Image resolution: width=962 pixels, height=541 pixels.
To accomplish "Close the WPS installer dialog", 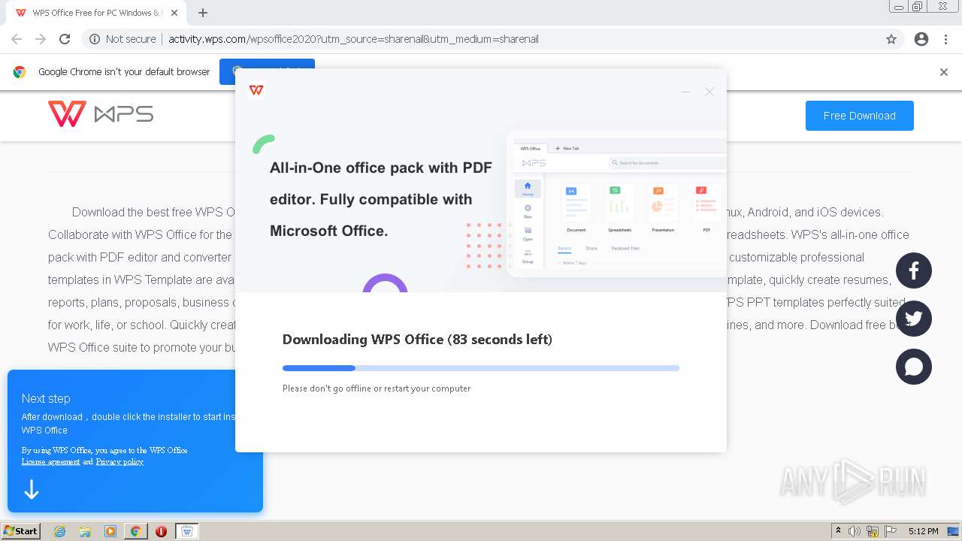I will pyautogui.click(x=709, y=92).
